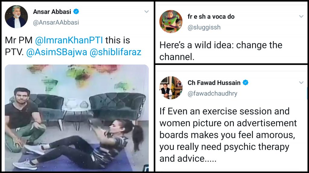The image size is (309, 173).
Task: Visit the @shiblifaraz mention
Action: tap(116, 52)
